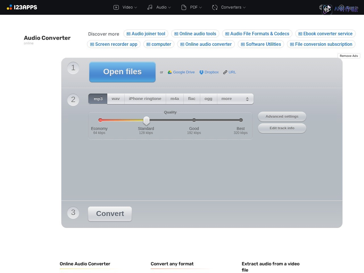
Task: Open Advanced settings
Action: 282,116
